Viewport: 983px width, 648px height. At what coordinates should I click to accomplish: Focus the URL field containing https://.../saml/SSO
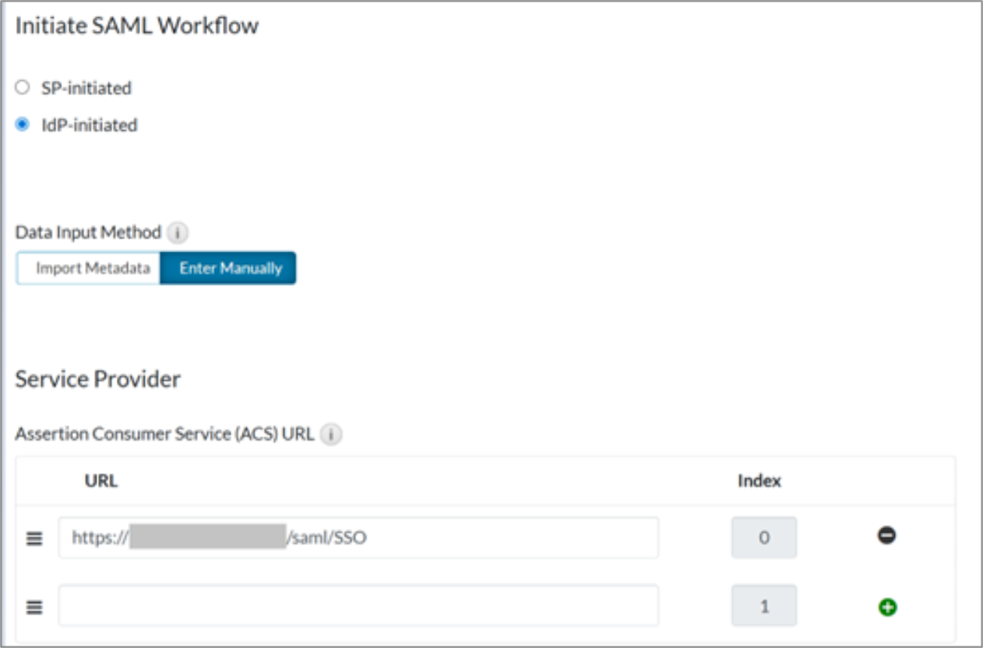467,537
